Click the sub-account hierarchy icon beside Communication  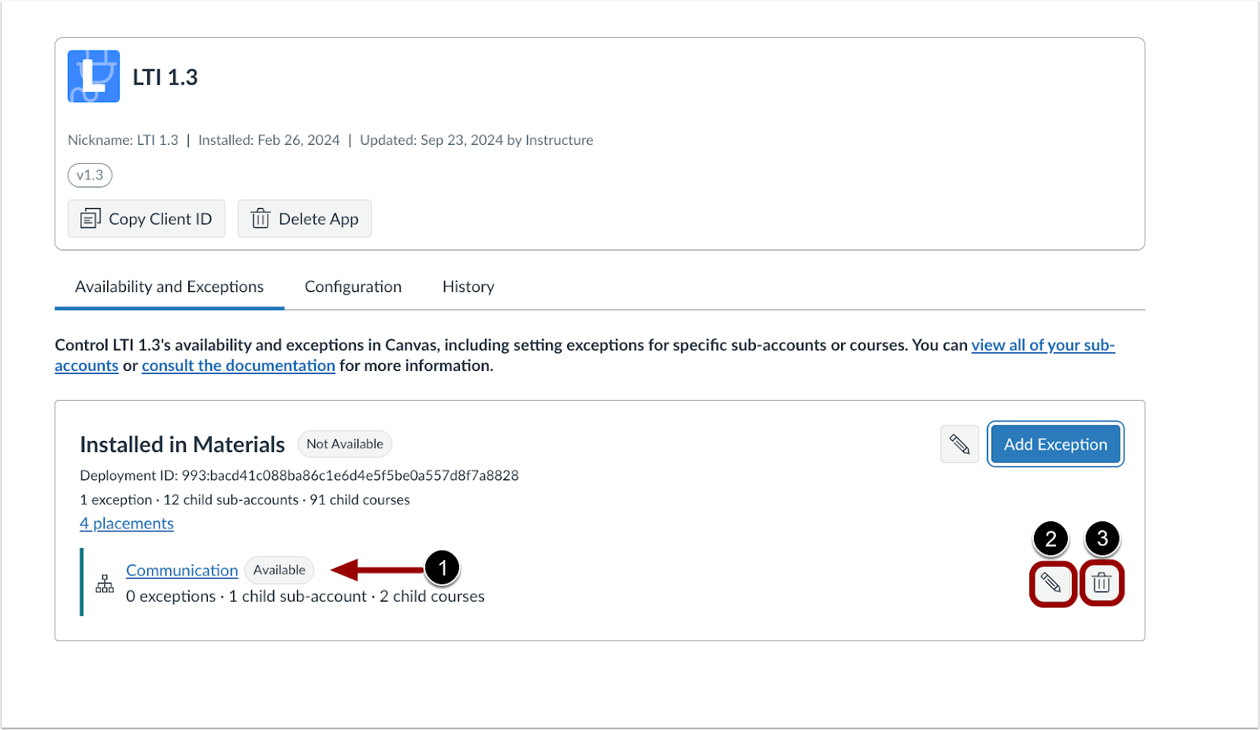(x=105, y=584)
